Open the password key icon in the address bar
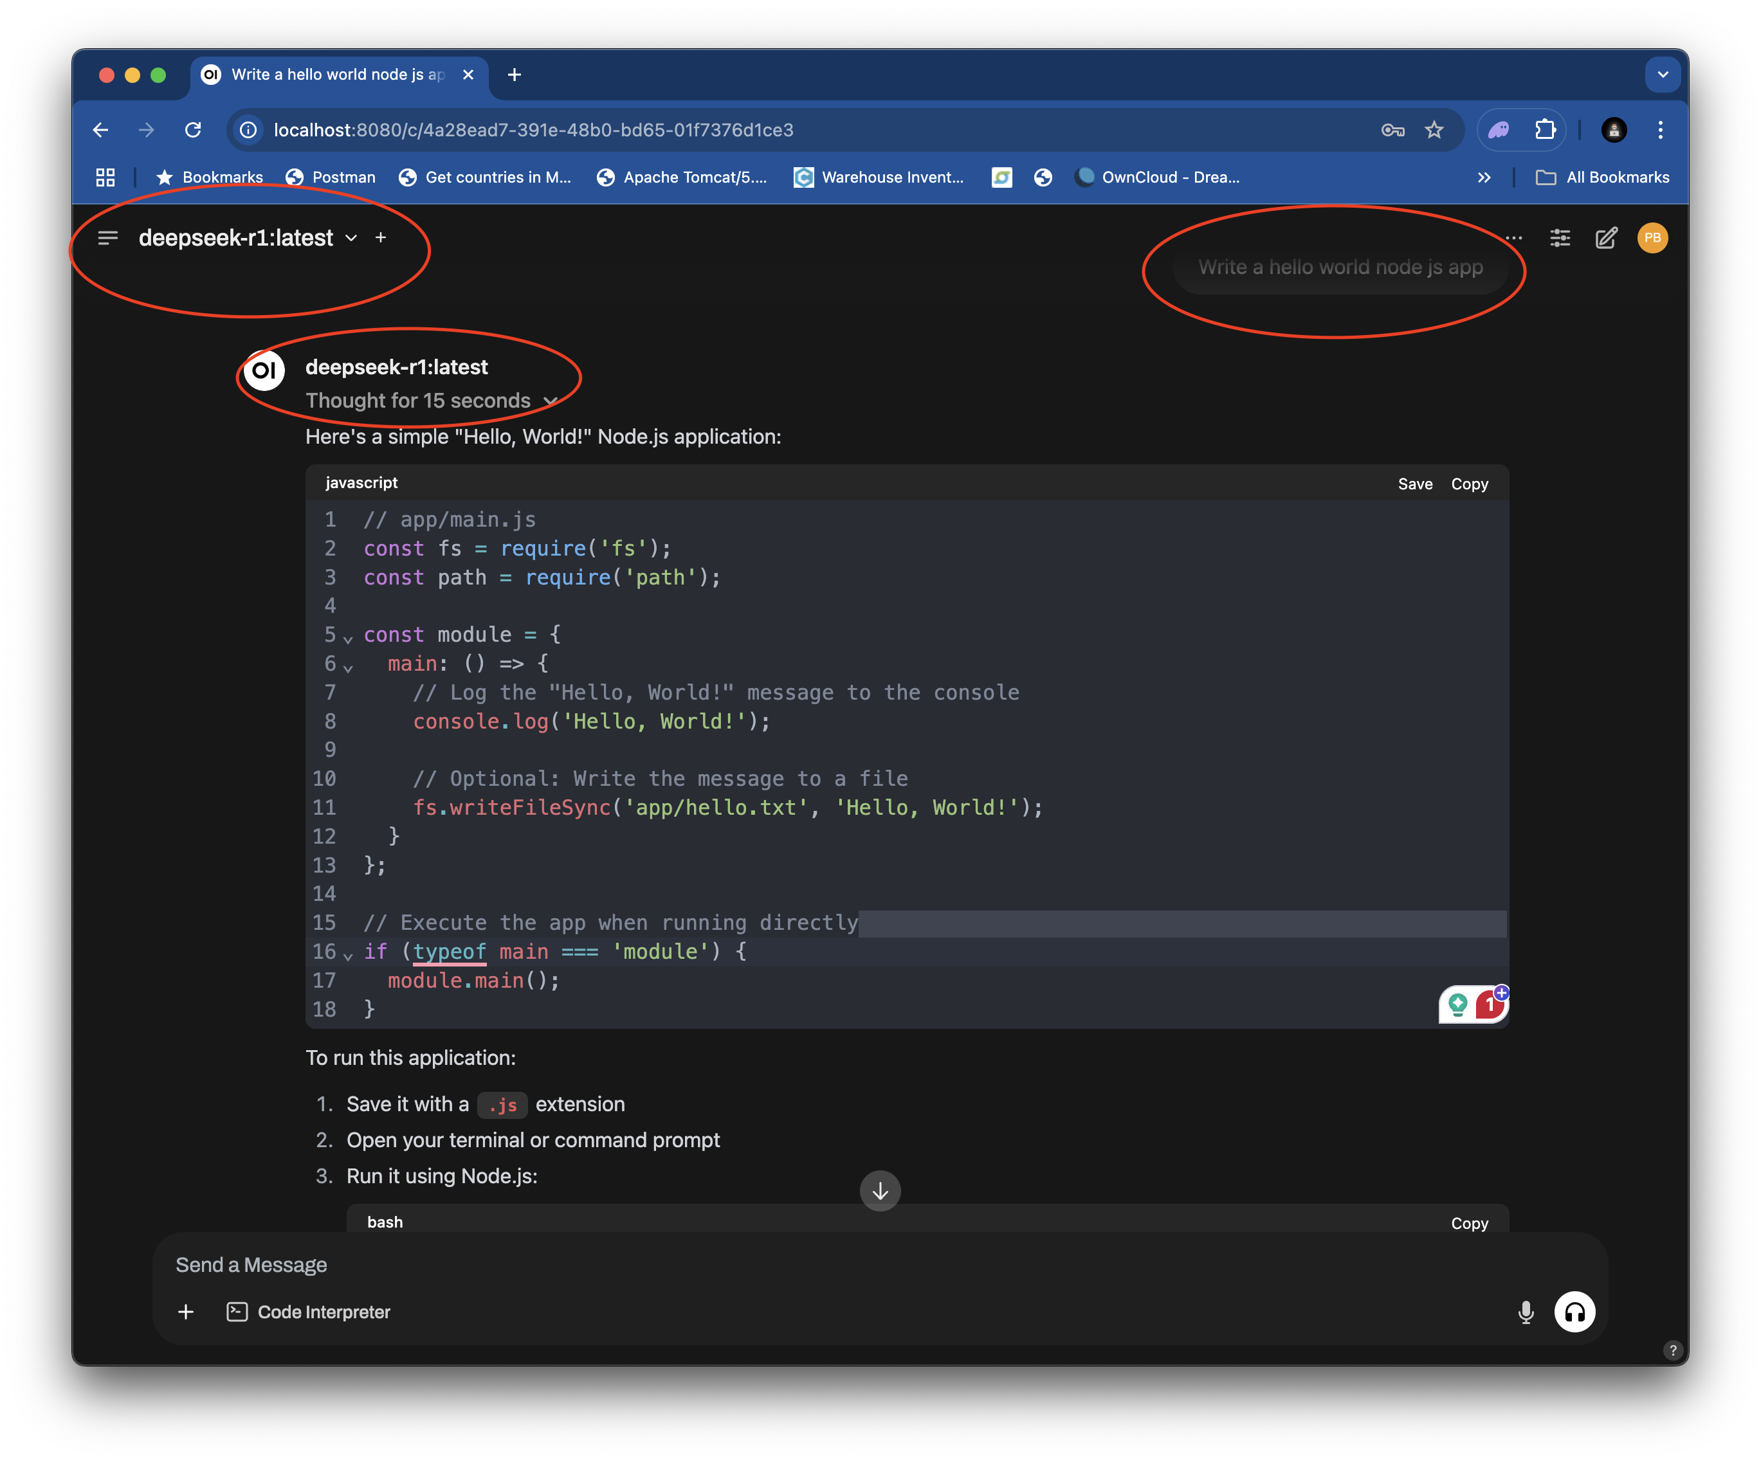Screen dimensions: 1761x1461 coord(1392,130)
